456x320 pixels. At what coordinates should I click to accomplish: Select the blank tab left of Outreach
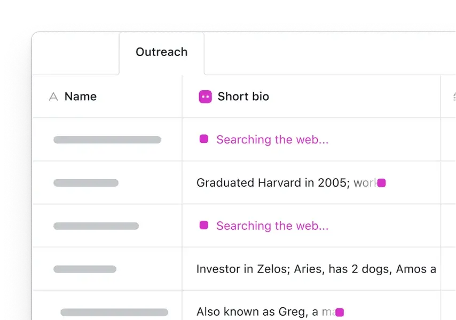pyautogui.click(x=75, y=52)
